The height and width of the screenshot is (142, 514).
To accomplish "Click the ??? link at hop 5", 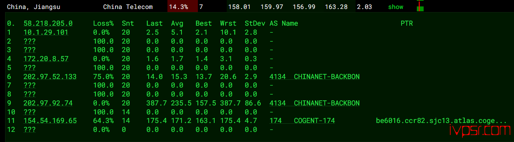I will 30,68.
